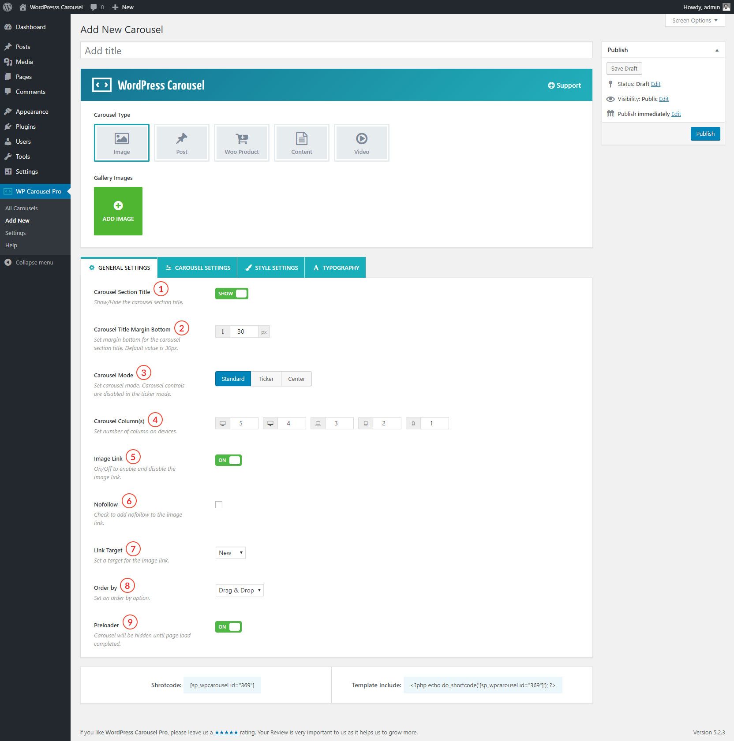
Task: Open the Typography tab
Action: [336, 268]
